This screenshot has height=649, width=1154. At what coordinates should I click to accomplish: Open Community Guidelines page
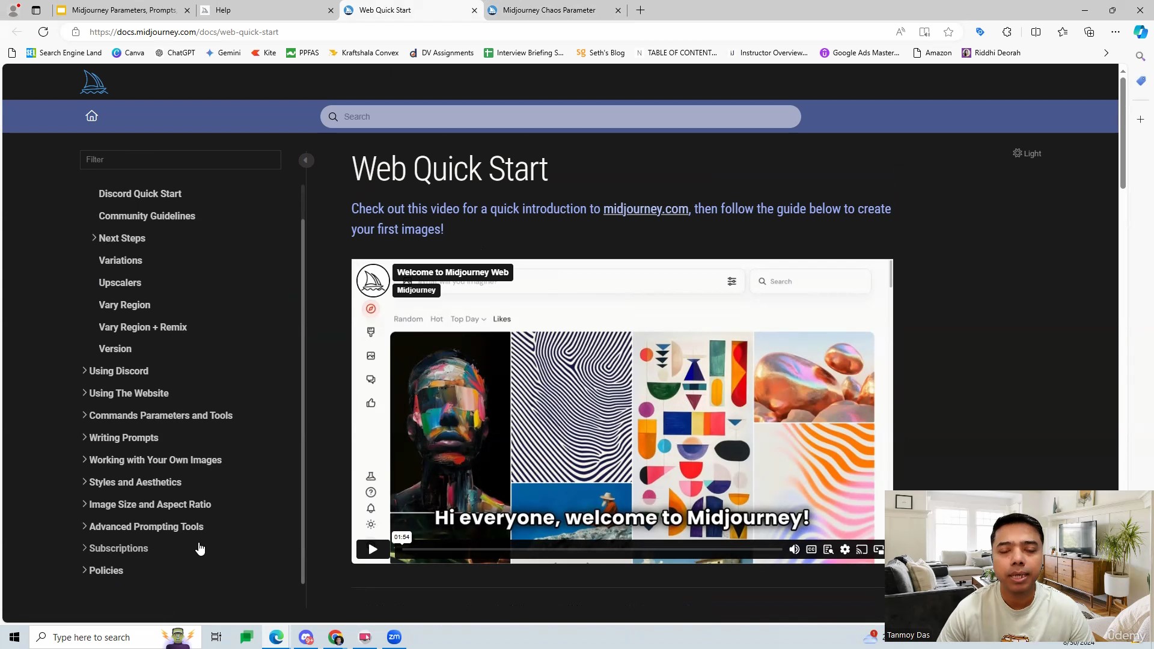point(147,216)
